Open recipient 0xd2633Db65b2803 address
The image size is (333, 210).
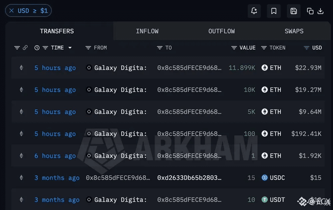pos(189,178)
